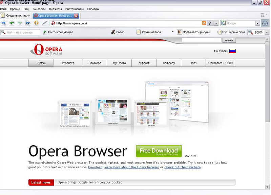Click check out the new beta link
The width and height of the screenshot is (271, 195).
(183, 167)
